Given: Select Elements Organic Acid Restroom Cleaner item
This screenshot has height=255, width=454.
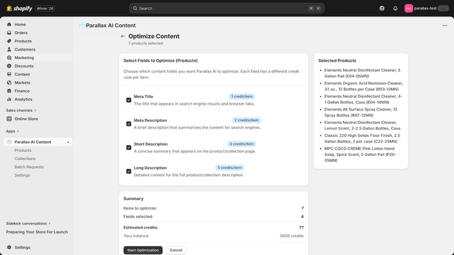Looking at the screenshot, I should [363, 86].
